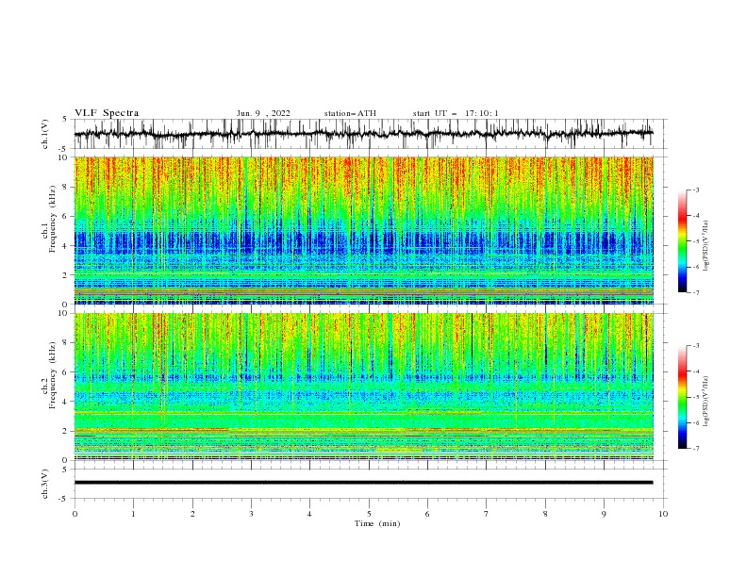The width and height of the screenshot is (747, 577).
Task: Click the "4" kHz tick of ch.1 spectrogram
Action: coord(66,246)
